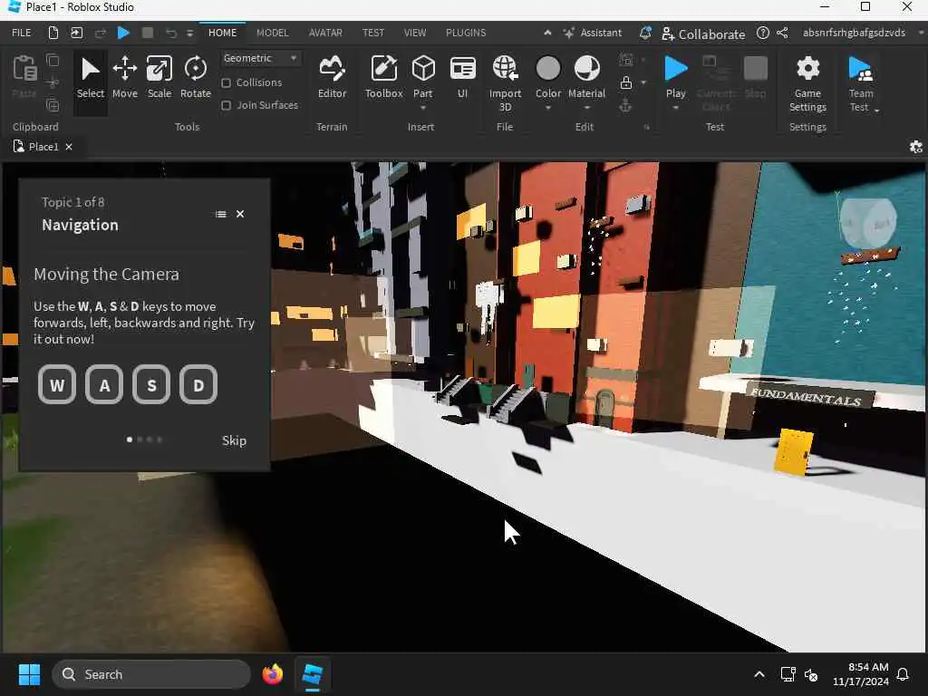Click the Group icon in Edit section

(625, 60)
